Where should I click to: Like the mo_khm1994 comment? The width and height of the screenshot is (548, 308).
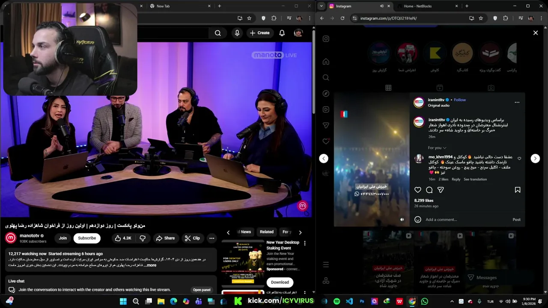pos(519,158)
